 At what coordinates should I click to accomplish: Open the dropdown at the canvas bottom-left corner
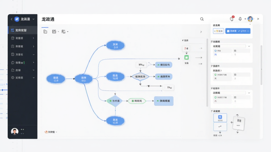coord(51,132)
